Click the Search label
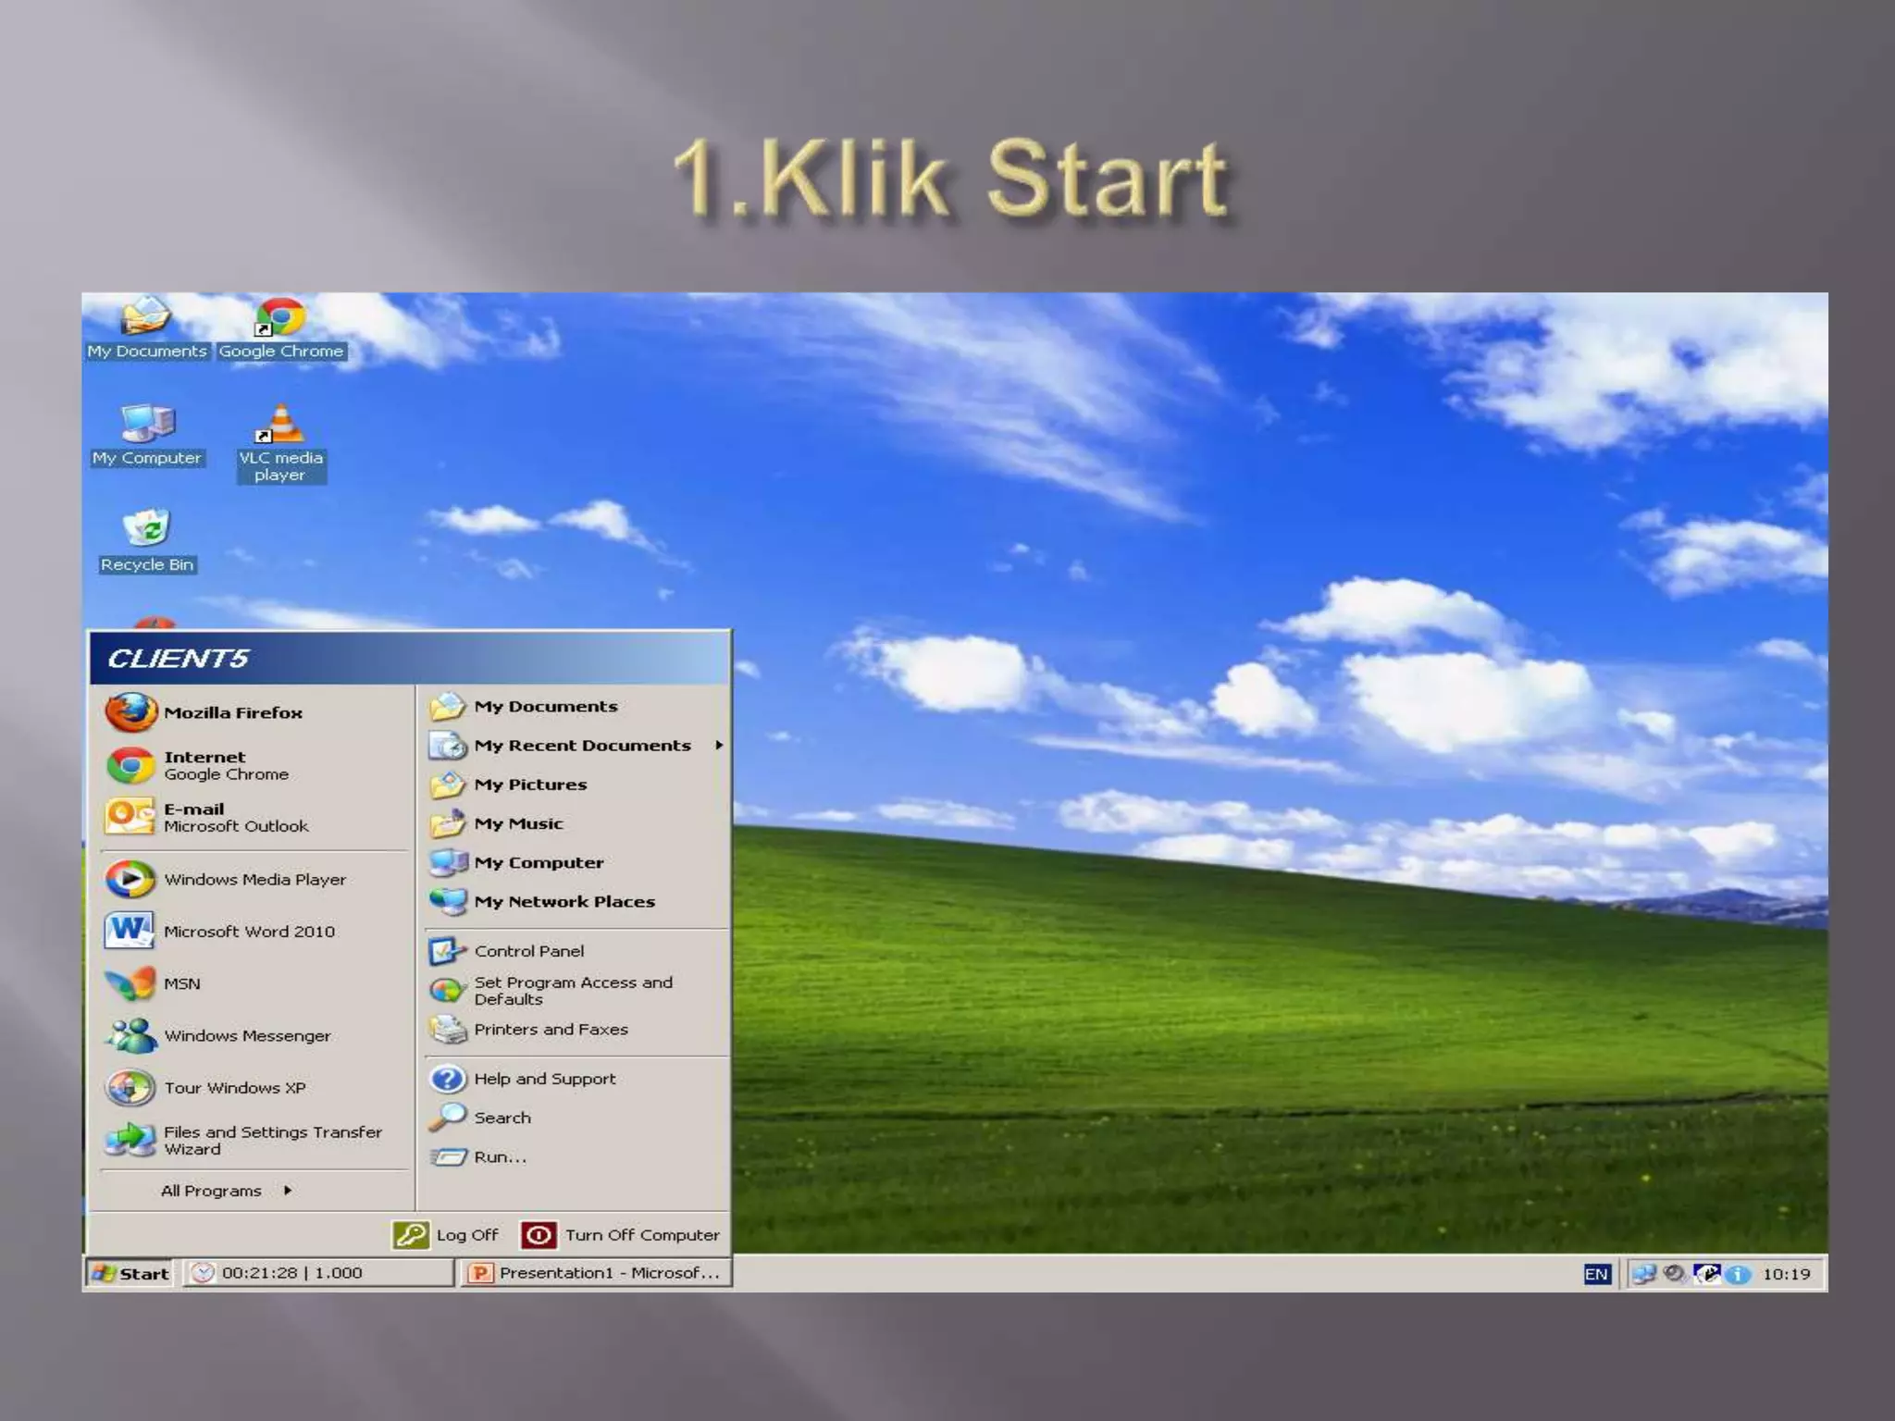 502,1118
